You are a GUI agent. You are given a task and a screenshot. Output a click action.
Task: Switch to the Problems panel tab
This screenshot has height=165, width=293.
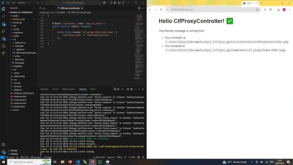[x=44, y=89]
